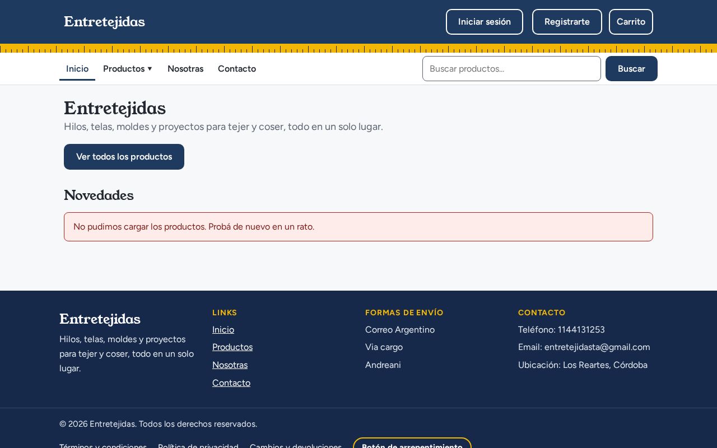Expand the Productos dropdown in the navigation bar
This screenshot has height=448, width=717.
click(x=128, y=69)
